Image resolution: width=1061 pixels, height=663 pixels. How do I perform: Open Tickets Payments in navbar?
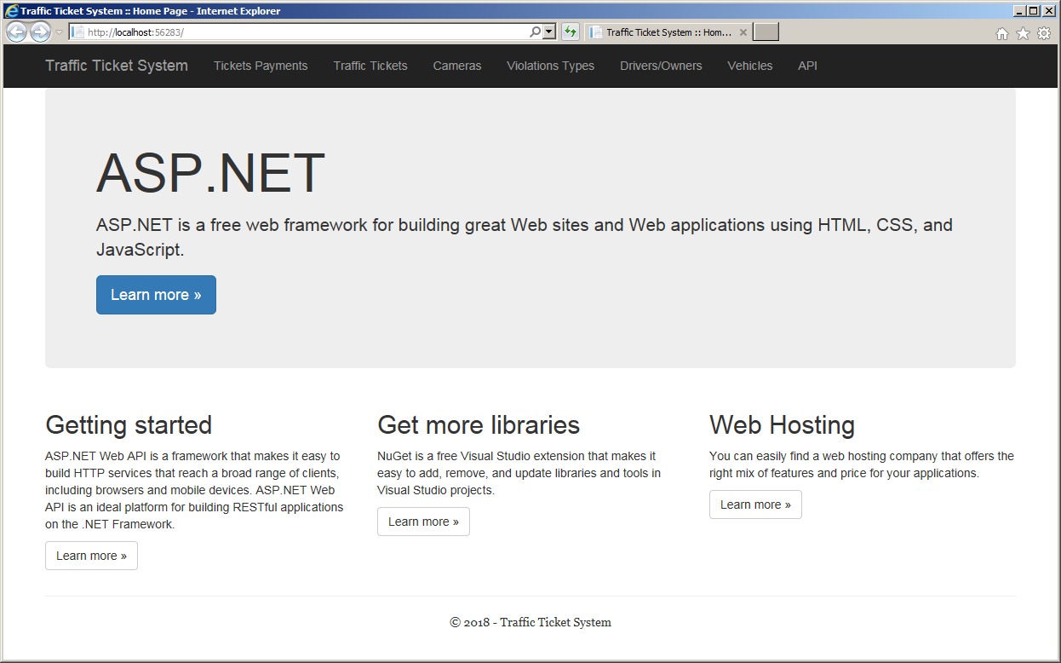[261, 66]
